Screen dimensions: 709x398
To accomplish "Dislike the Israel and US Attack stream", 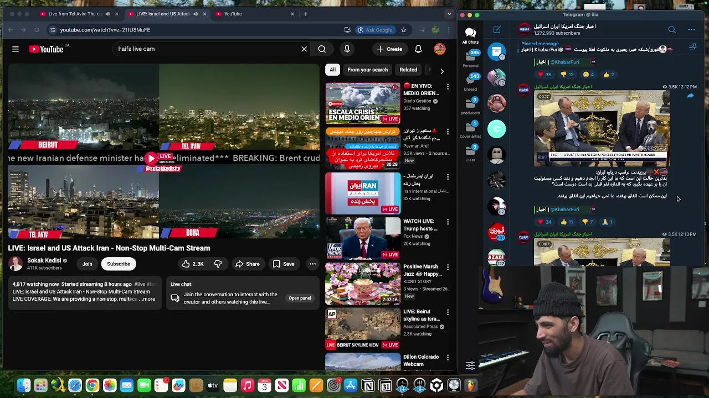I will [x=218, y=264].
